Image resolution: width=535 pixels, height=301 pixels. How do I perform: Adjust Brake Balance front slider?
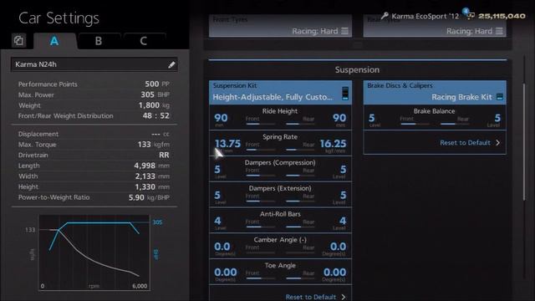tap(415, 124)
